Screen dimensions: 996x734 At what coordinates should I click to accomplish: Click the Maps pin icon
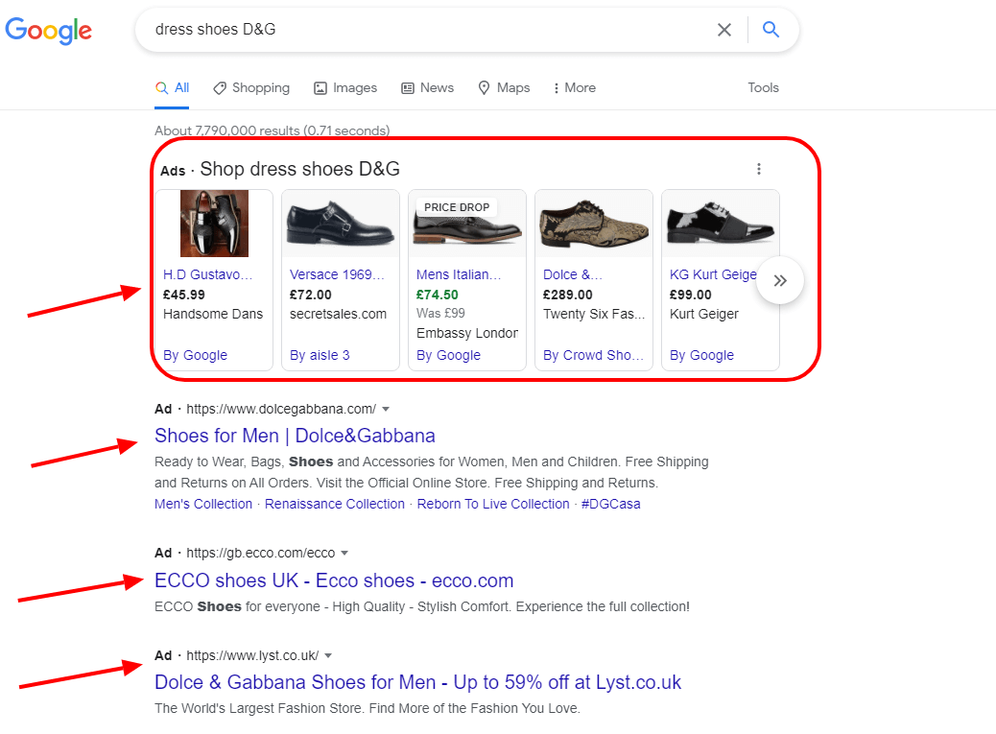coord(483,87)
